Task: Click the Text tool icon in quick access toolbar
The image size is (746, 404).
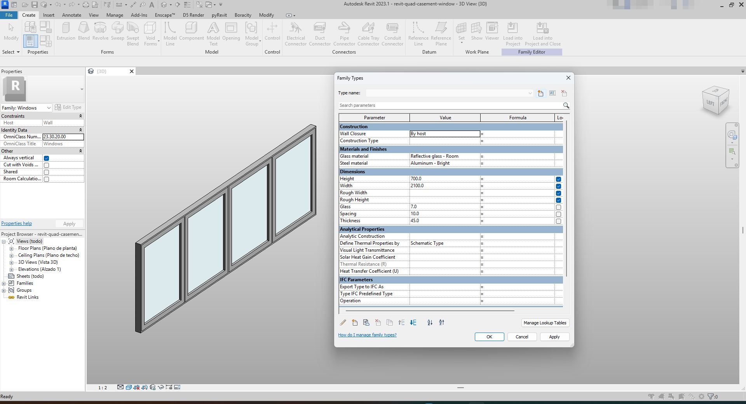Action: pyautogui.click(x=152, y=5)
